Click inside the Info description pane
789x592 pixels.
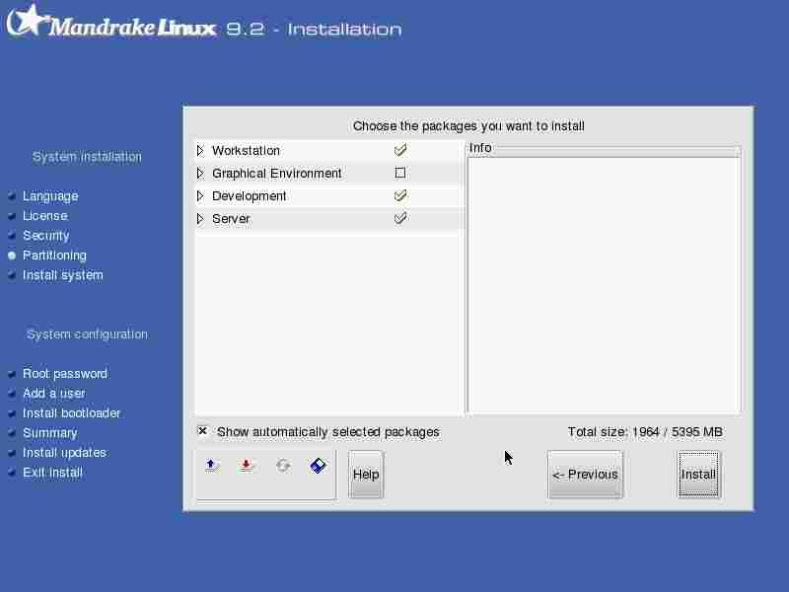[604, 284]
